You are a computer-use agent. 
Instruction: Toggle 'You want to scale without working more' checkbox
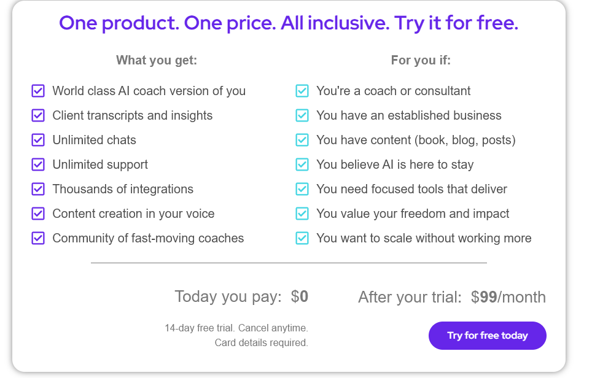(302, 238)
